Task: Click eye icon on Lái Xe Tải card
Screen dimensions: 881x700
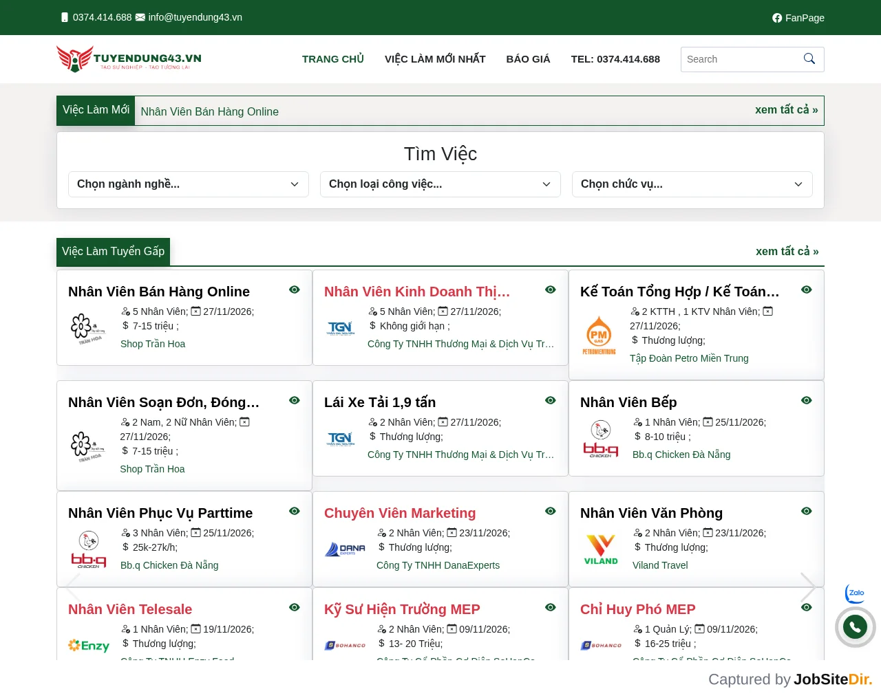Action: point(551,400)
